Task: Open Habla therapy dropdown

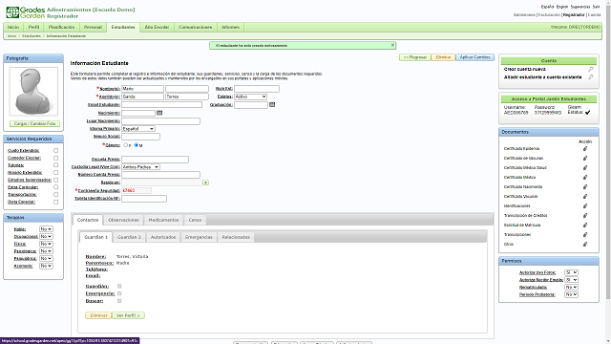Action: [x=46, y=229]
